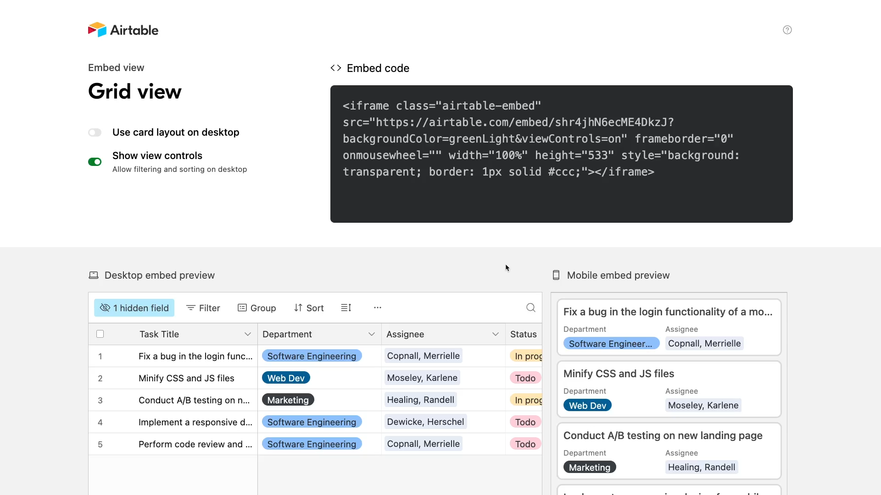Click the desktop laptop preview icon
The height and width of the screenshot is (495, 881).
[94, 275]
